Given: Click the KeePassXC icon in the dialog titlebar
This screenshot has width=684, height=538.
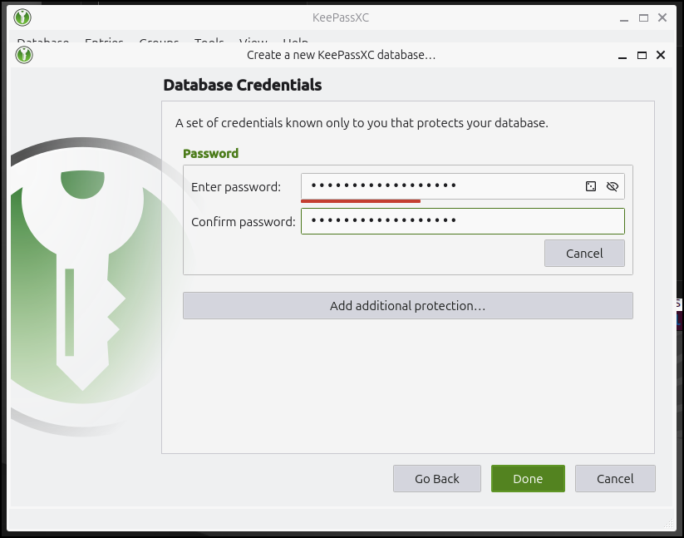Looking at the screenshot, I should (22, 55).
